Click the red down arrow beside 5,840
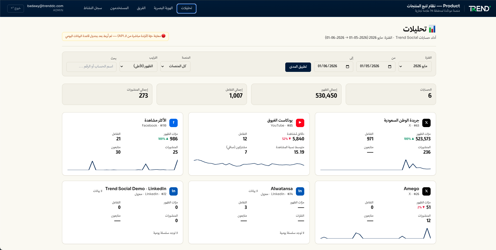 (x=290, y=139)
